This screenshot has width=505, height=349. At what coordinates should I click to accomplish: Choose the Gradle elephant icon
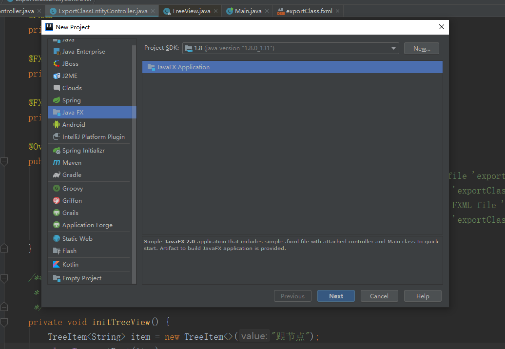(x=57, y=175)
